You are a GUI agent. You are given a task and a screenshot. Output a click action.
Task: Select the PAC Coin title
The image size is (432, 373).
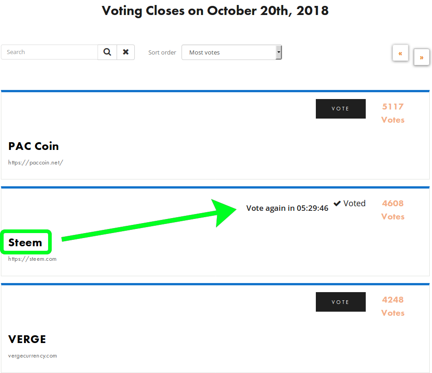[x=33, y=146]
